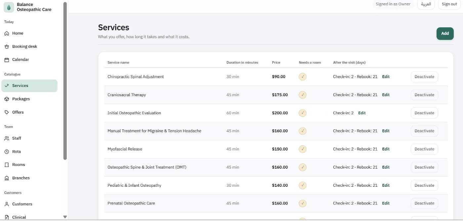Edit after-visit days for Craniosacral Therapy
463x221 pixels.
pyautogui.click(x=386, y=95)
